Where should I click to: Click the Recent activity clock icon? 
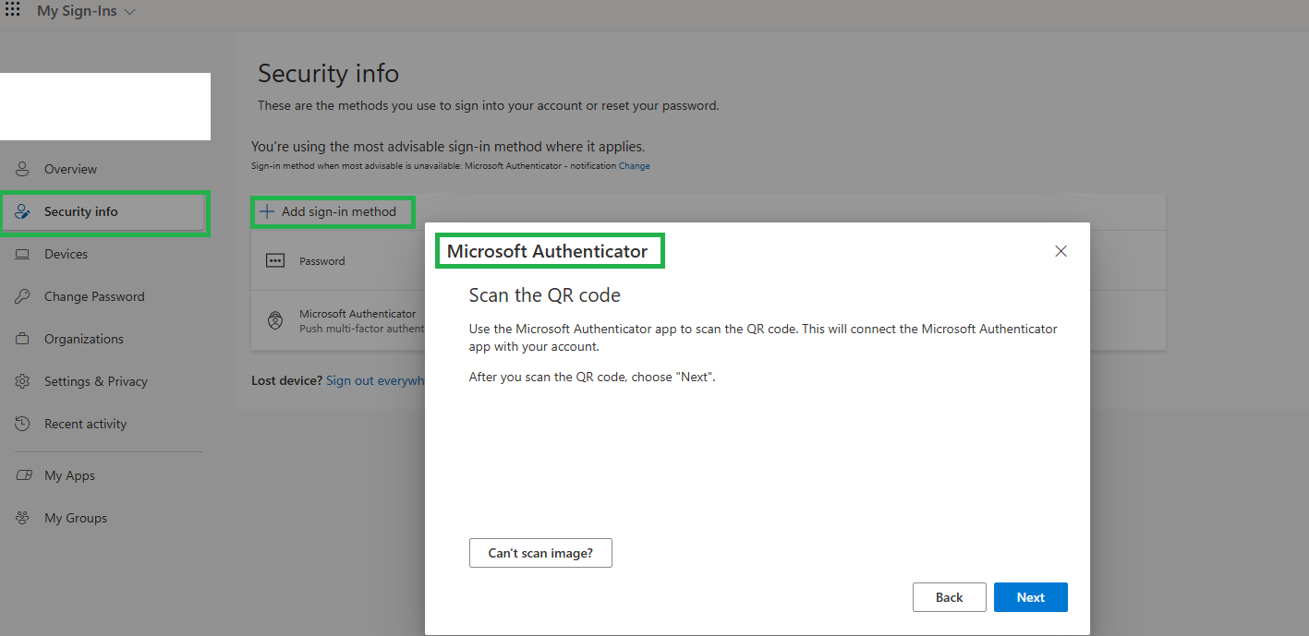click(x=23, y=424)
